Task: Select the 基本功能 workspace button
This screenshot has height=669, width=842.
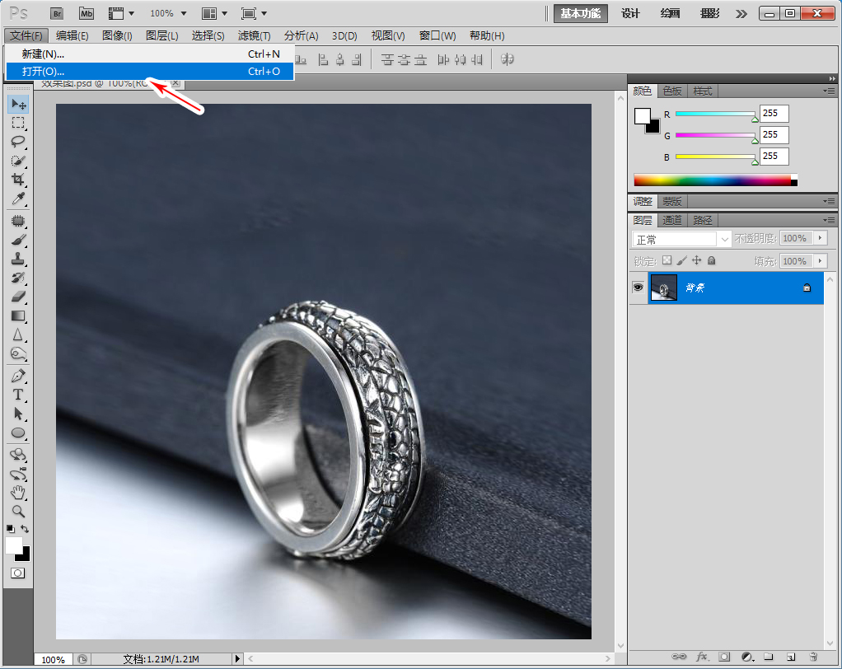Action: pyautogui.click(x=581, y=13)
